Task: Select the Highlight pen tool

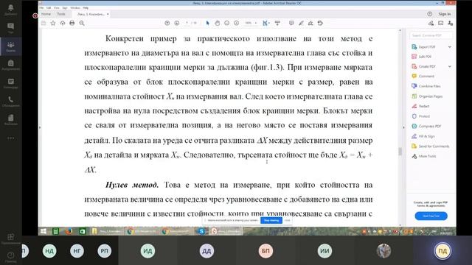Action: pyautogui.click(x=301, y=23)
